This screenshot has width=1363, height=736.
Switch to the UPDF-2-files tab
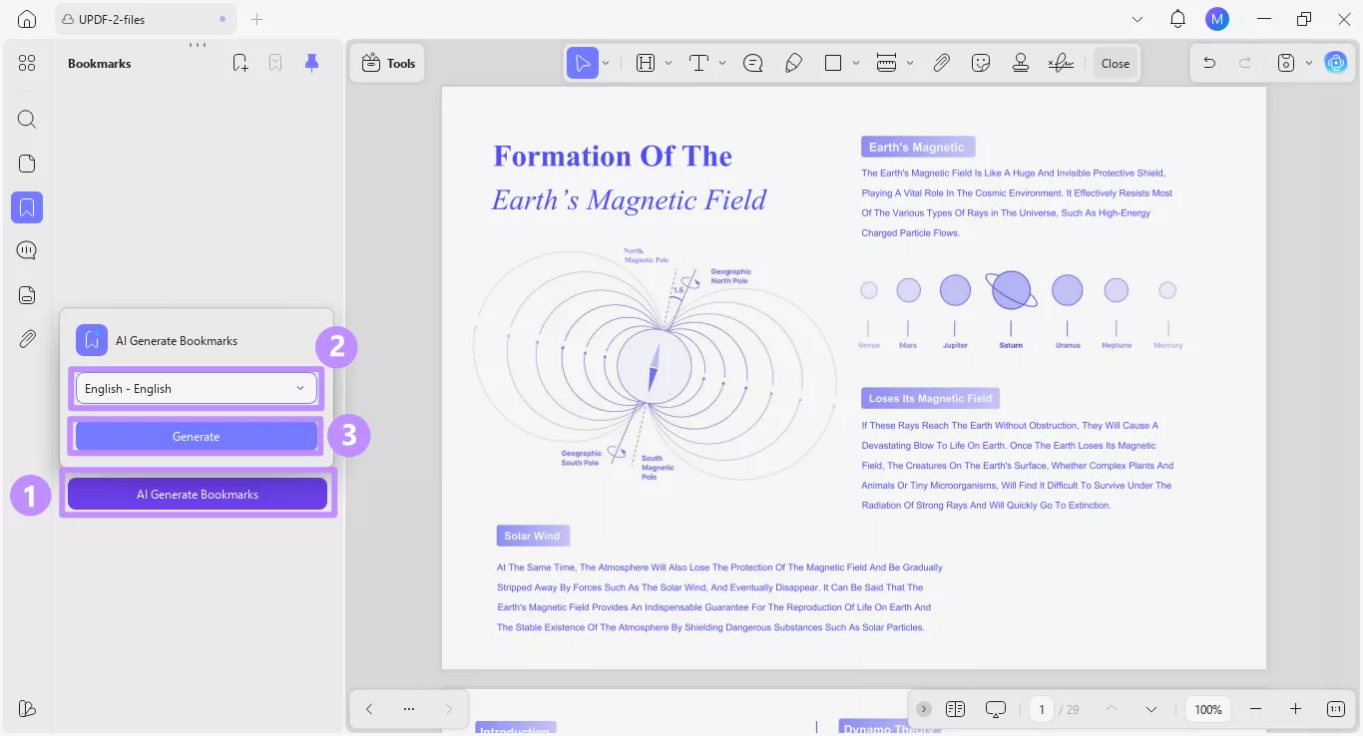[147, 19]
